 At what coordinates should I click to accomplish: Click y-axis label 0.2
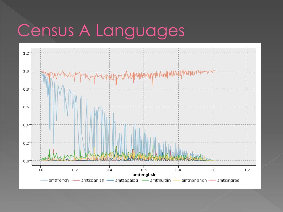26,143
